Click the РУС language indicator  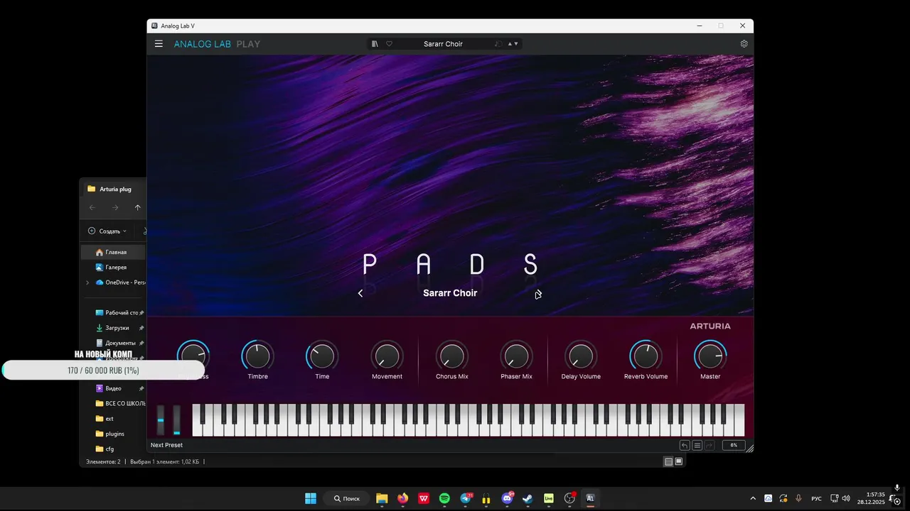pyautogui.click(x=816, y=498)
